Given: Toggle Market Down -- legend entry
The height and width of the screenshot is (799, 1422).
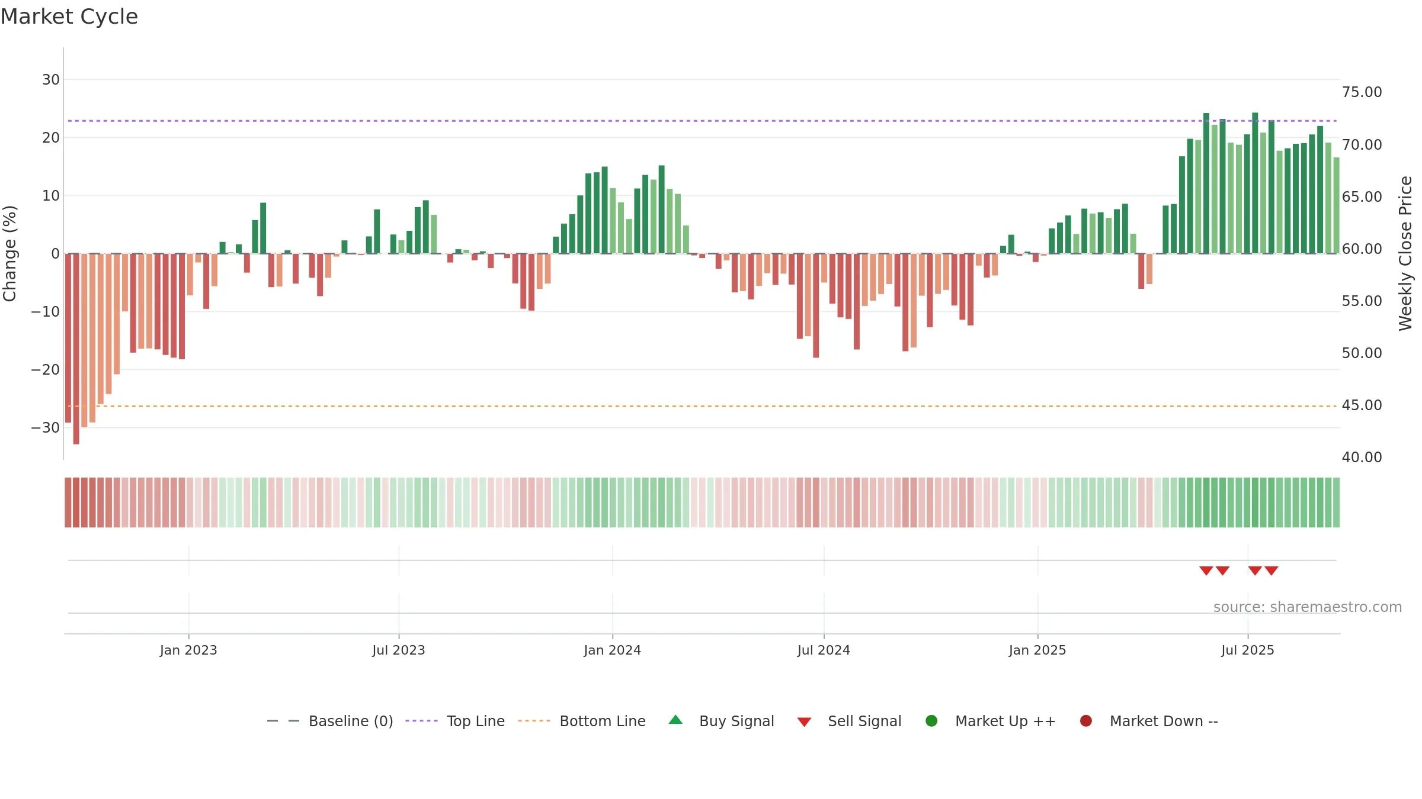Looking at the screenshot, I should [x=1149, y=721].
